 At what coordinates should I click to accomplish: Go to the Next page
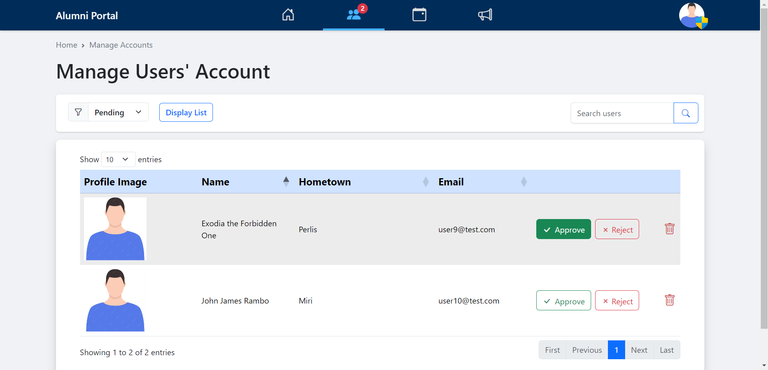pos(639,350)
